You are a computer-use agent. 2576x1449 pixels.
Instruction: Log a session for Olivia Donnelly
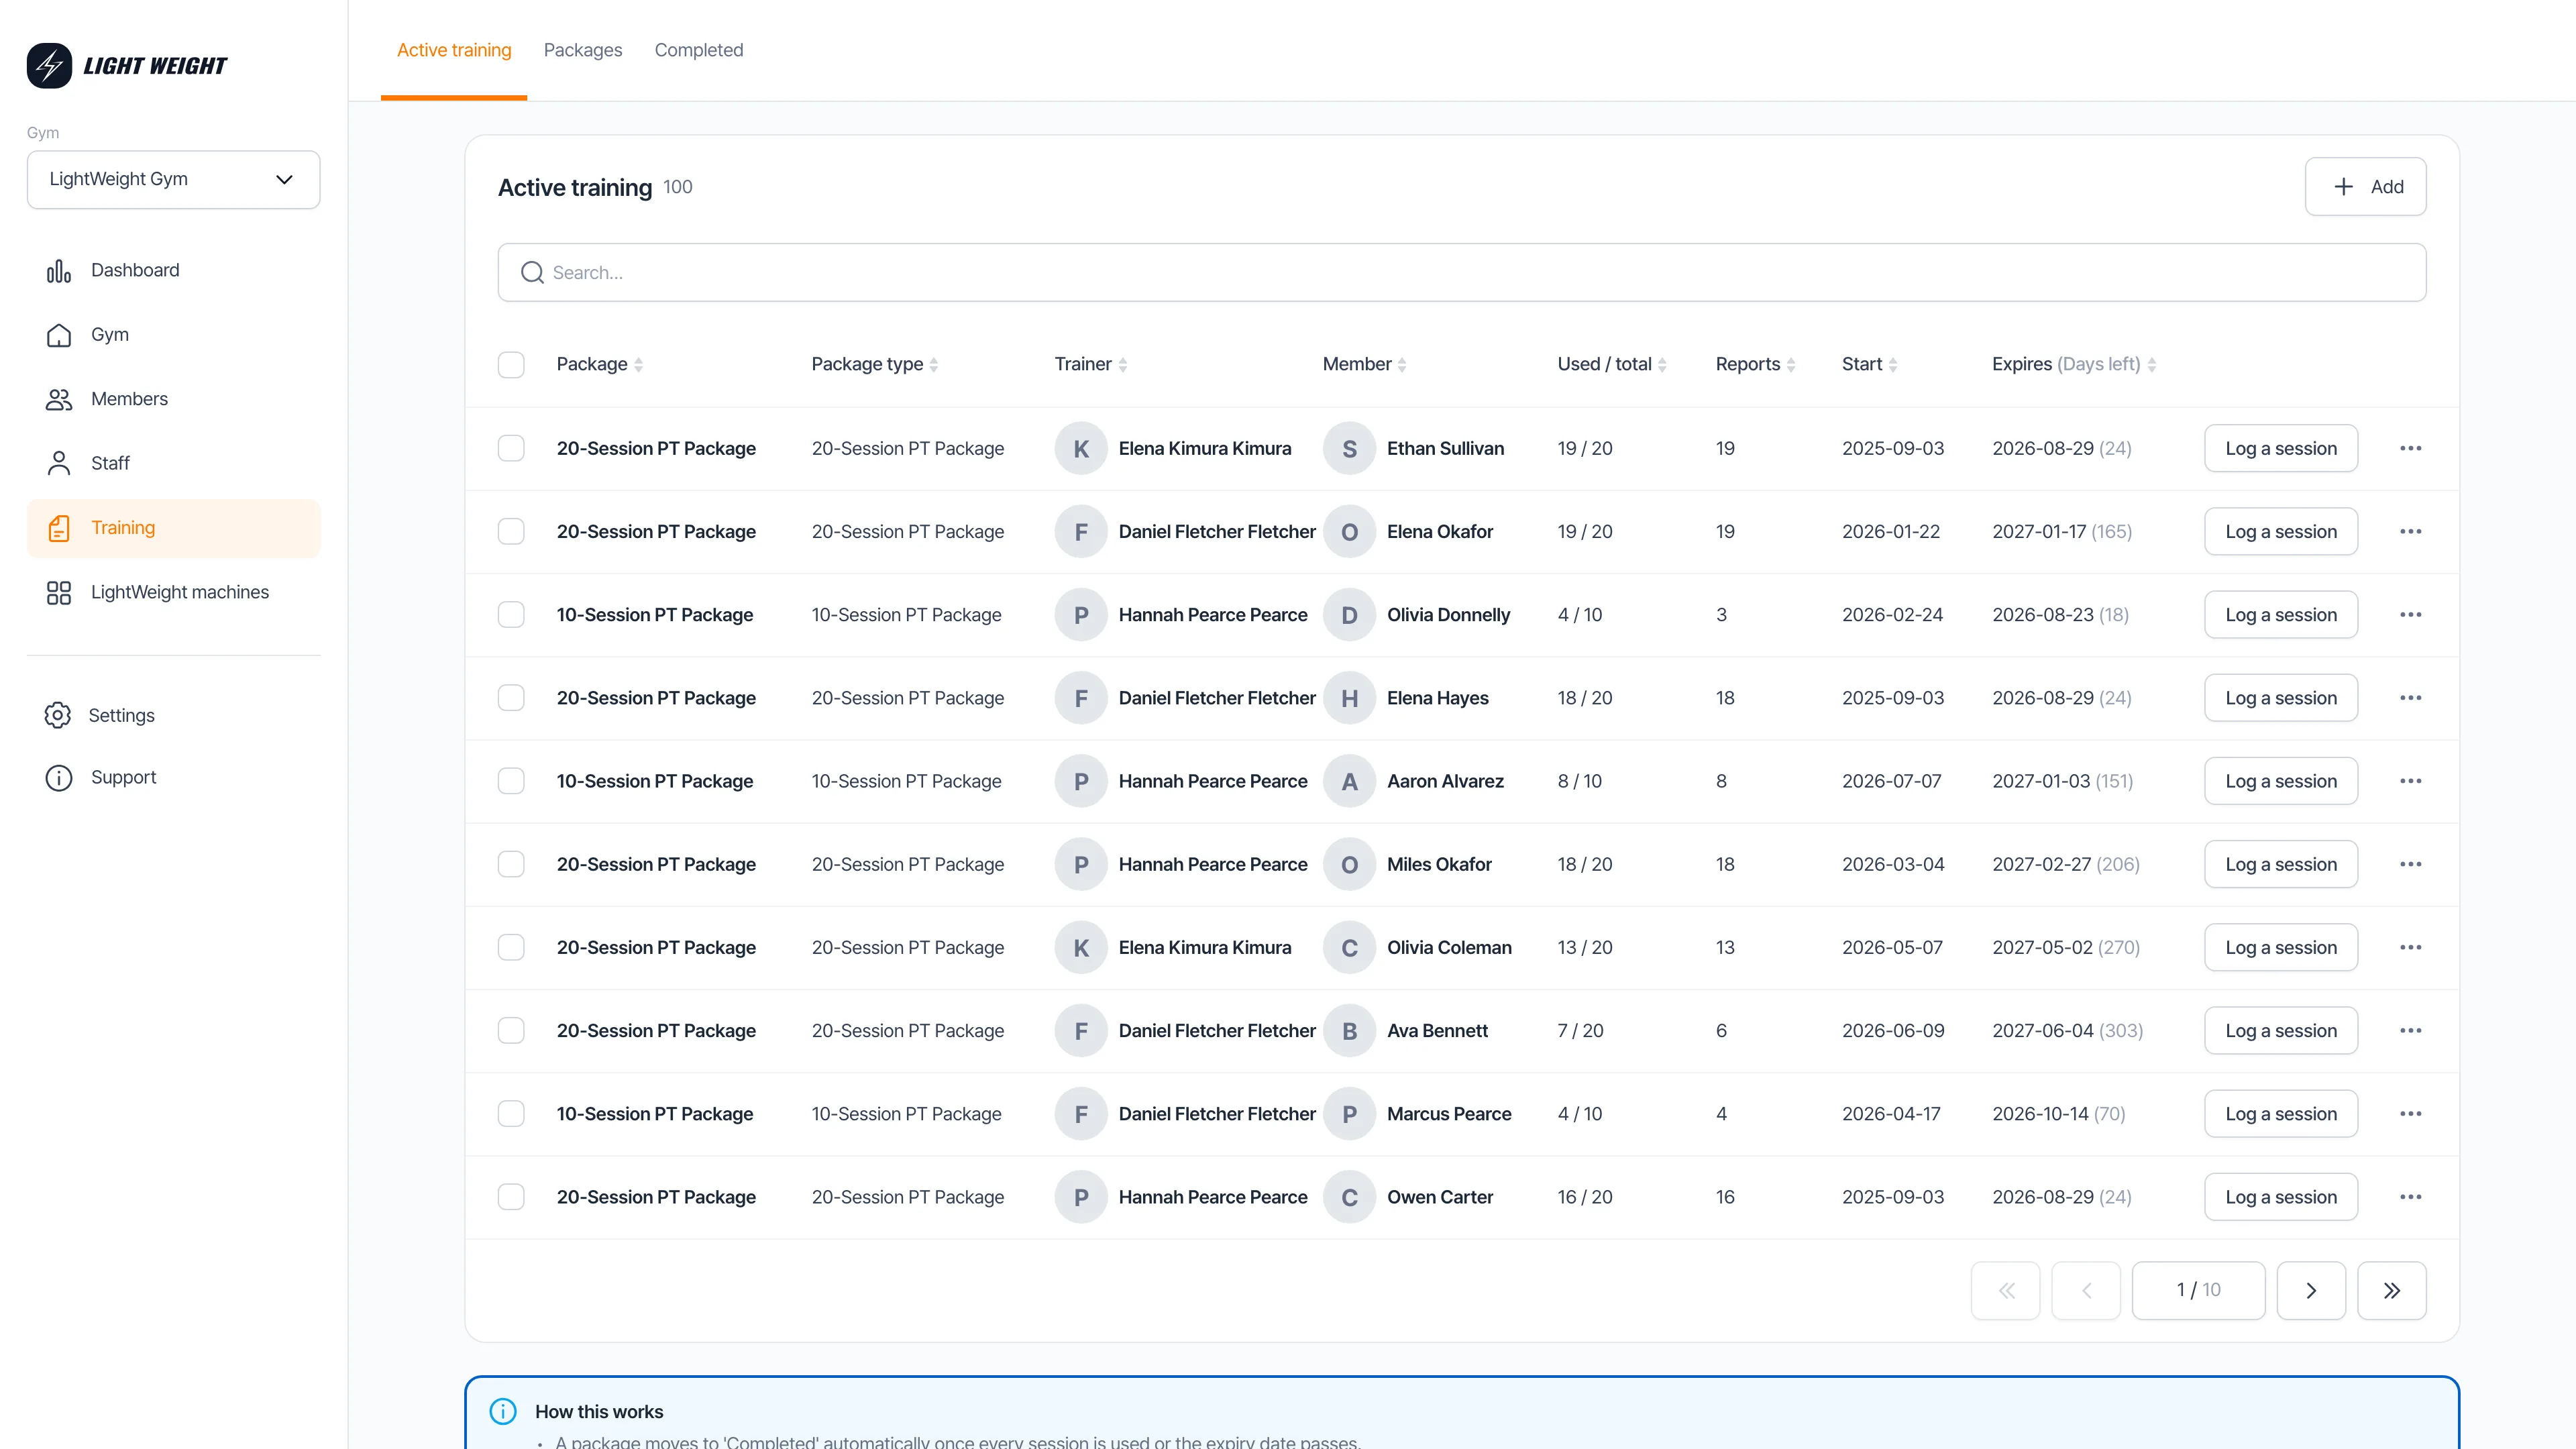click(x=2281, y=615)
